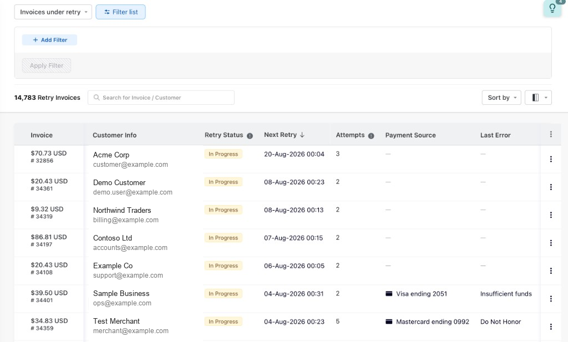Open row actions for invoice 34319

pos(551,215)
